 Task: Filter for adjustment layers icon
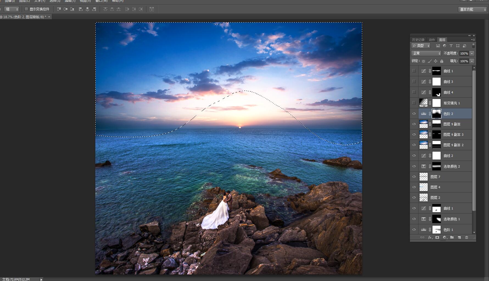click(444, 46)
